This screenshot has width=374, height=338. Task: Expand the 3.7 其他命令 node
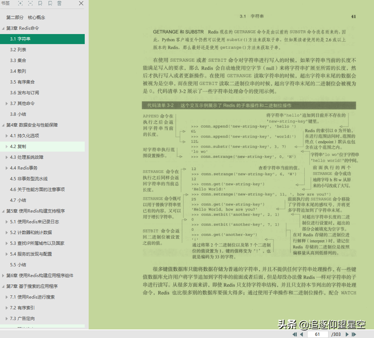pyautogui.click(x=7, y=104)
